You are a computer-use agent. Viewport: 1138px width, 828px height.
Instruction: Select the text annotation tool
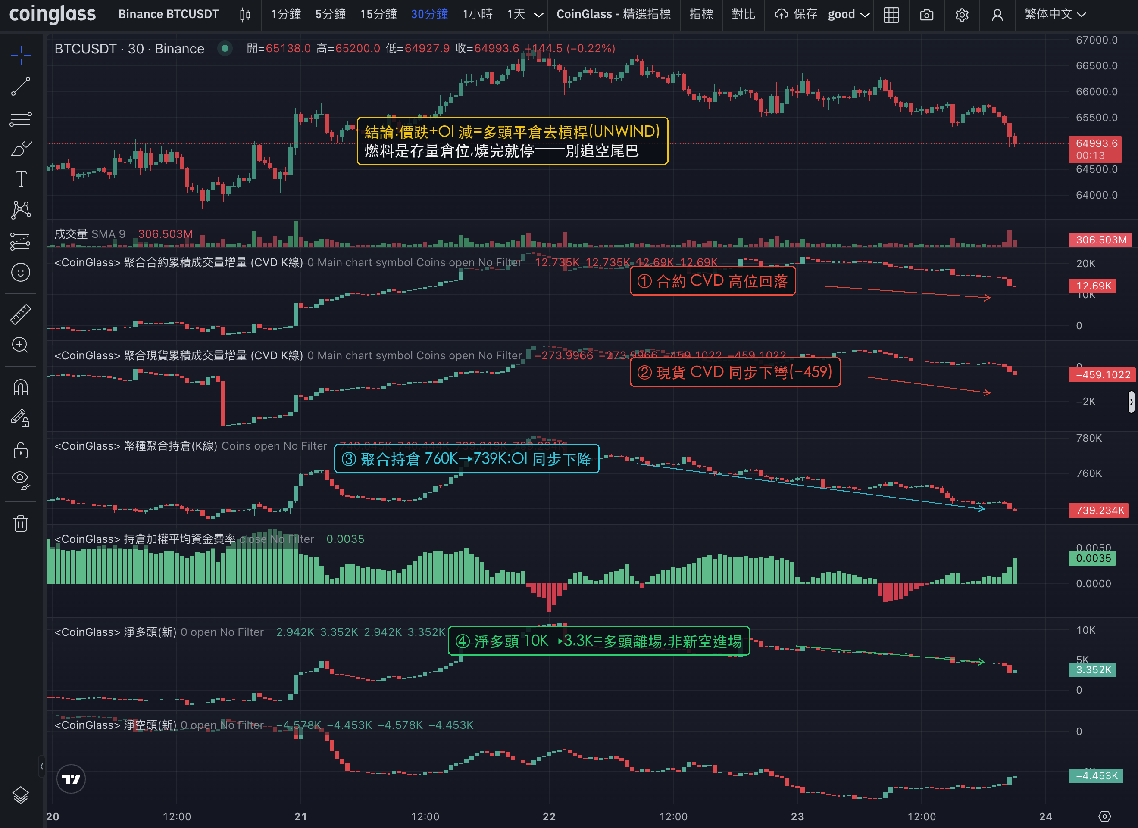pos(21,179)
